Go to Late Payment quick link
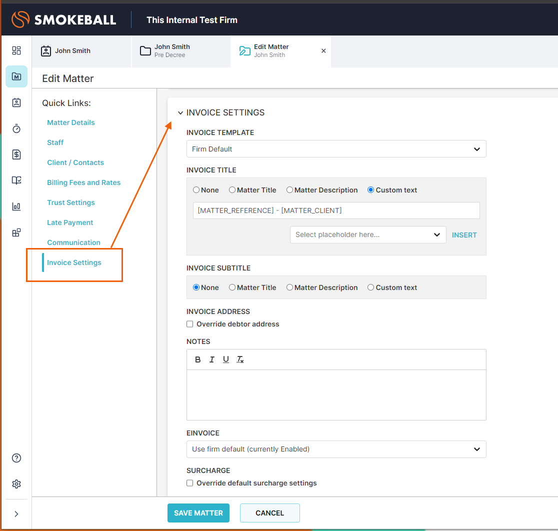The image size is (558, 531). (x=70, y=223)
